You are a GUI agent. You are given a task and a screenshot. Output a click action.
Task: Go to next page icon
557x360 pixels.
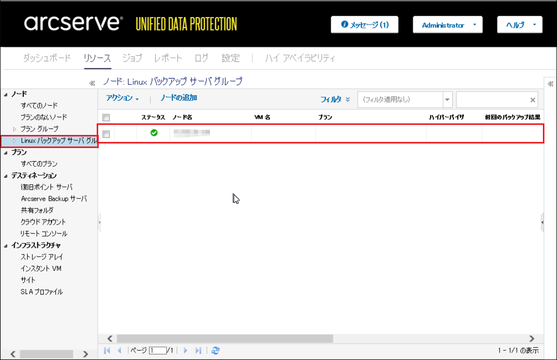click(185, 351)
